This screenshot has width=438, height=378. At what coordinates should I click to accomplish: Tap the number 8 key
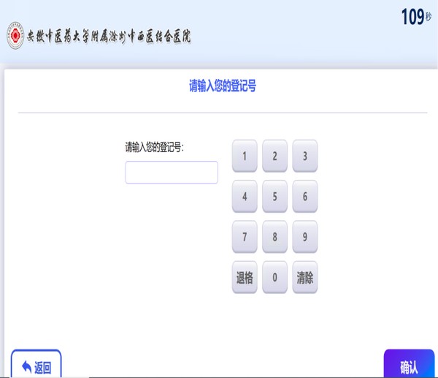pos(274,237)
